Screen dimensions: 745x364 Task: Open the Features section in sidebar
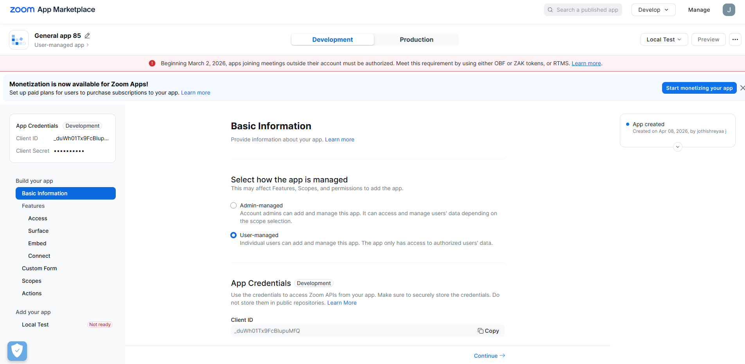point(33,206)
